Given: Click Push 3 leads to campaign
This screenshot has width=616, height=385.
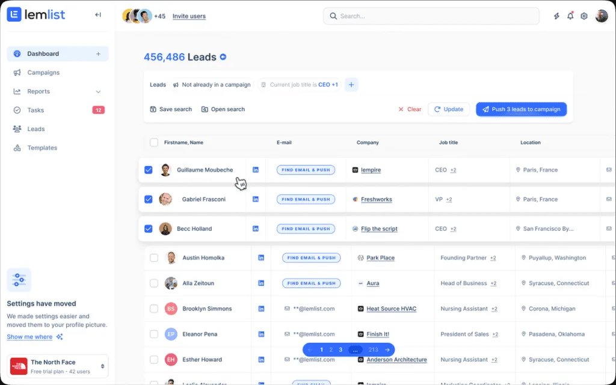Looking at the screenshot, I should (x=521, y=109).
